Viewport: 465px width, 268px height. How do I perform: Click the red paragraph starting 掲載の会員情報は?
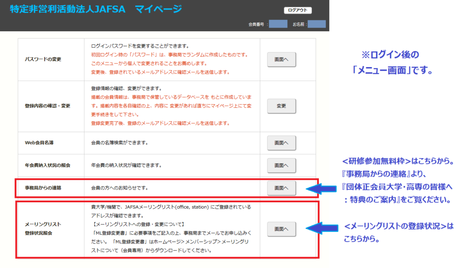(171, 105)
